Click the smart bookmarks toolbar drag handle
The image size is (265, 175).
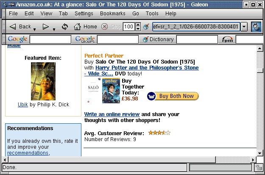click(x=4, y=39)
